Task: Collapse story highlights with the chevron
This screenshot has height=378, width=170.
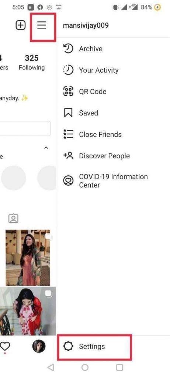Action: click(46, 148)
